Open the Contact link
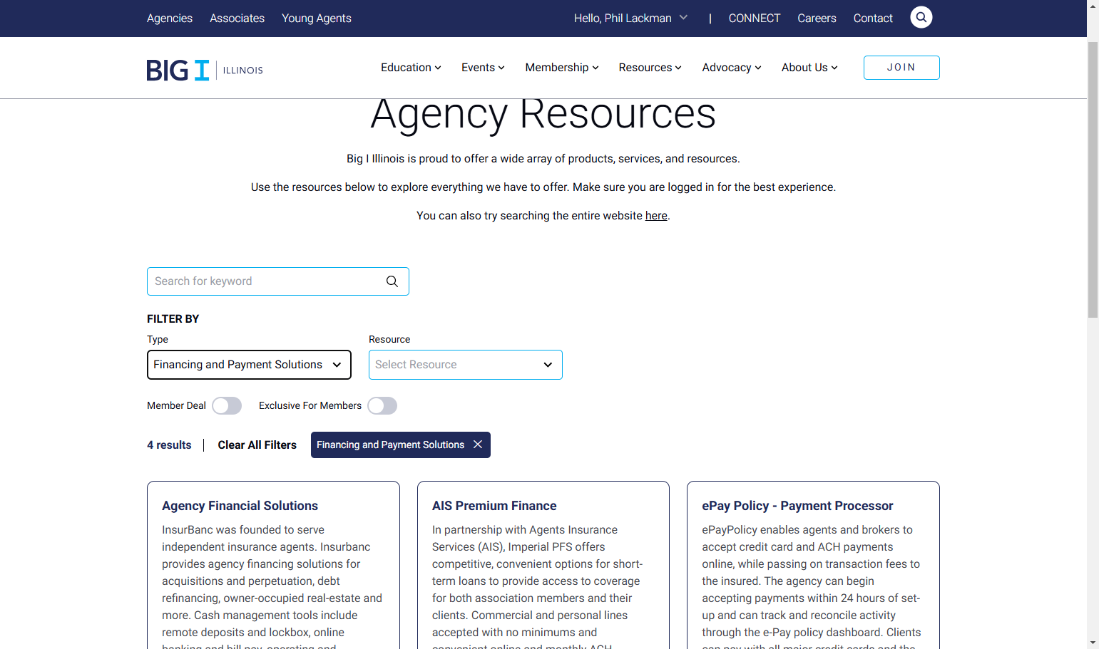 (x=873, y=19)
